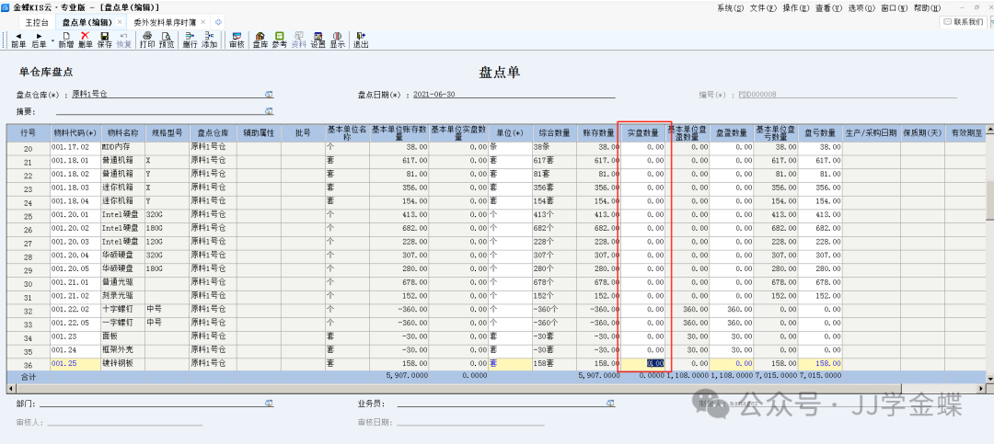Open lookup button beside 摘要 field
Viewport: 994px width, 444px height.
[x=270, y=111]
